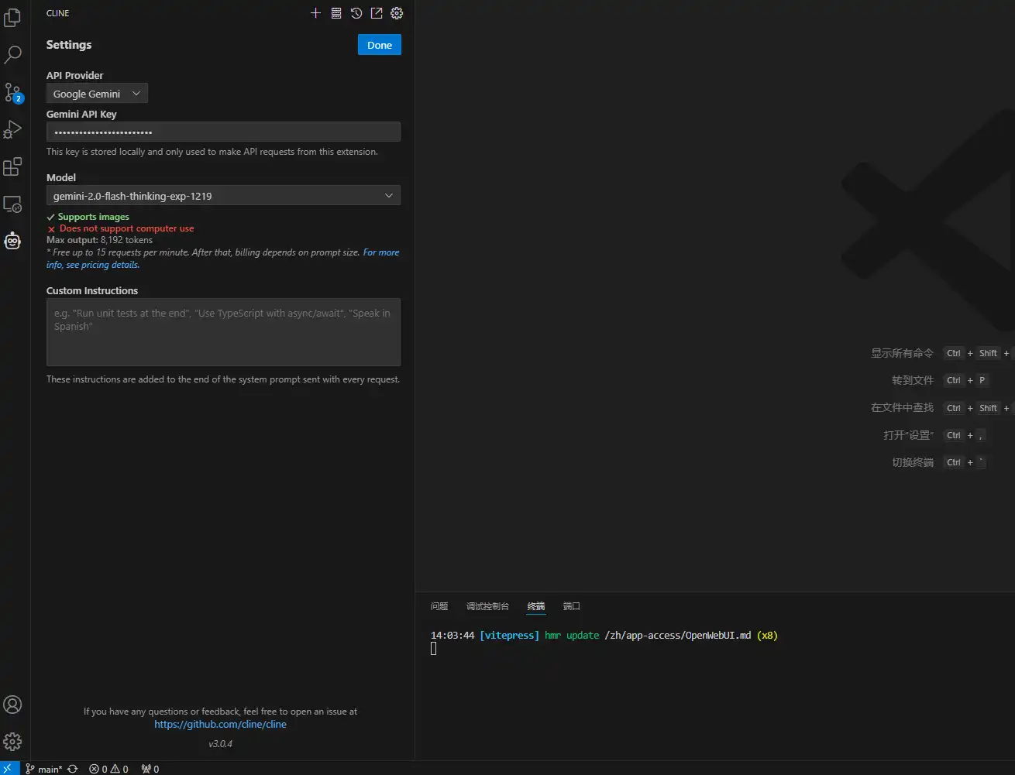The image size is (1015, 775).
Task: Click the 'Custom Instructions' label
Action: click(92, 291)
